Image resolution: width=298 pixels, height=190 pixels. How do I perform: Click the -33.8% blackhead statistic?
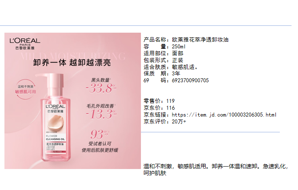pyautogui.click(x=101, y=88)
